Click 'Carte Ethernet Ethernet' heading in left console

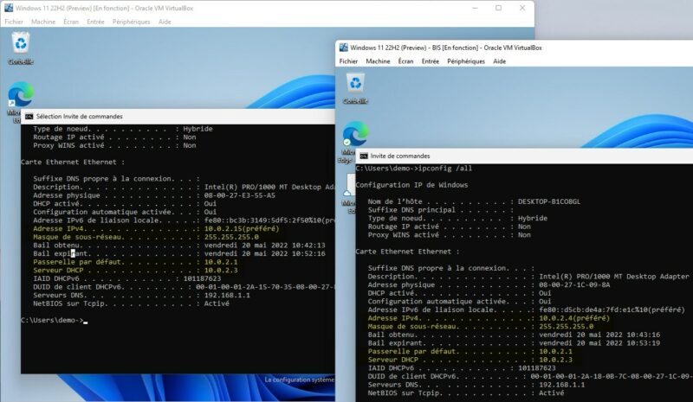(73, 162)
